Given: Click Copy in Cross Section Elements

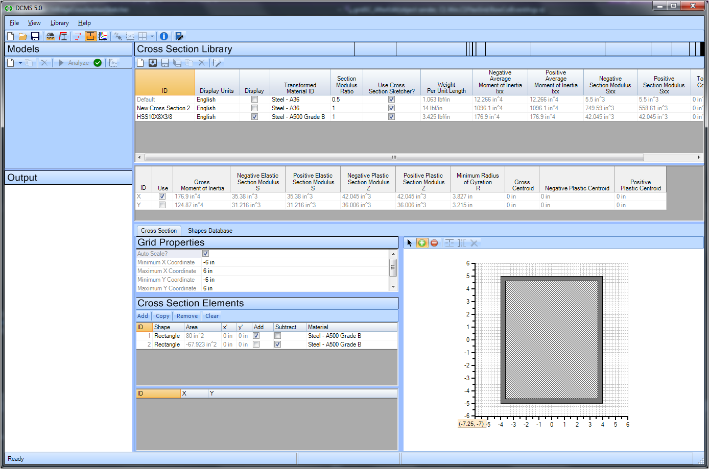Looking at the screenshot, I should click(x=162, y=316).
